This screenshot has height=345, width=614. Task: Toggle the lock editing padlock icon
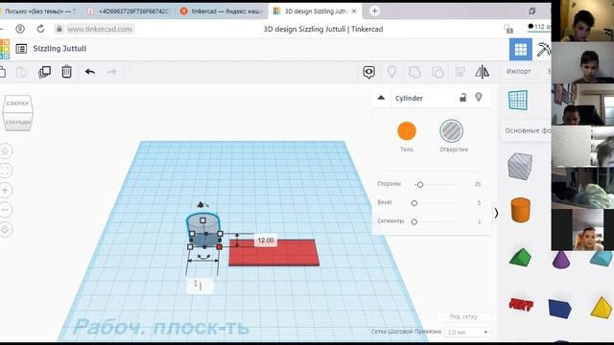(x=462, y=98)
